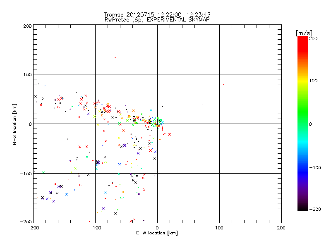This screenshot has width=331, height=248.
Task: Click the colorbar tick label '-200'
Action: [x=315, y=209]
